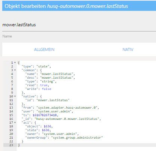Click the "string" type value
Screen dimensions: 156x151
tap(48, 81)
